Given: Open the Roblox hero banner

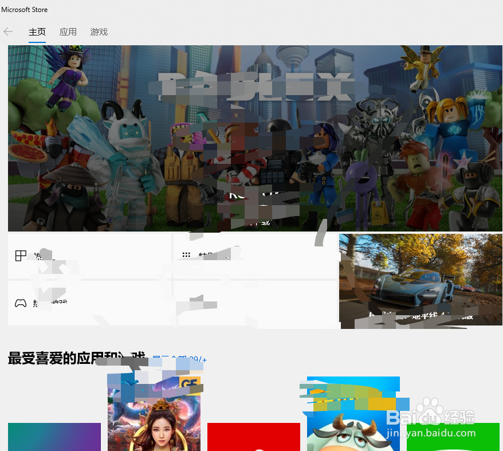Looking at the screenshot, I should tap(255, 138).
